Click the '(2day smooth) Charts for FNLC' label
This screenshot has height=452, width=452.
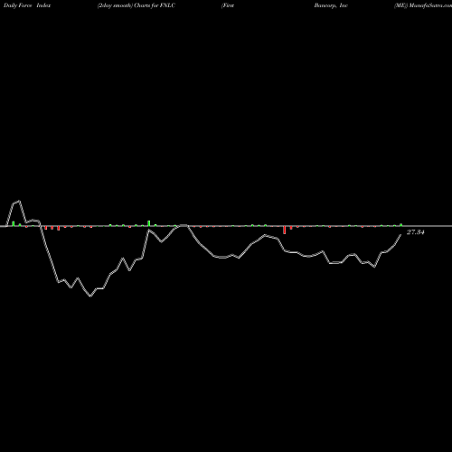click(137, 5)
